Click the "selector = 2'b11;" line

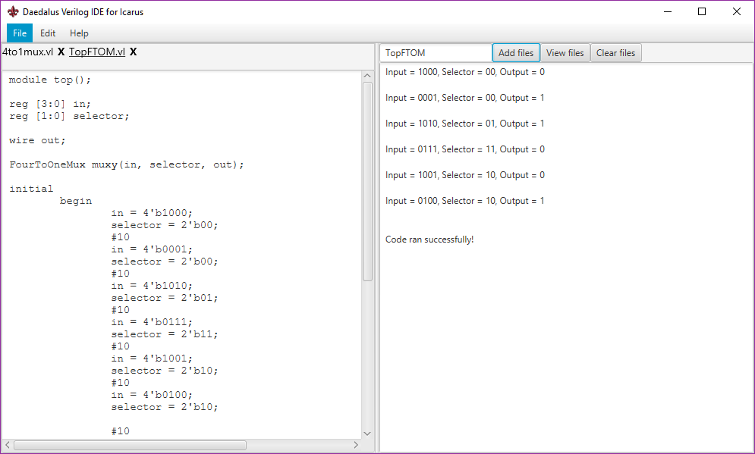tap(165, 334)
